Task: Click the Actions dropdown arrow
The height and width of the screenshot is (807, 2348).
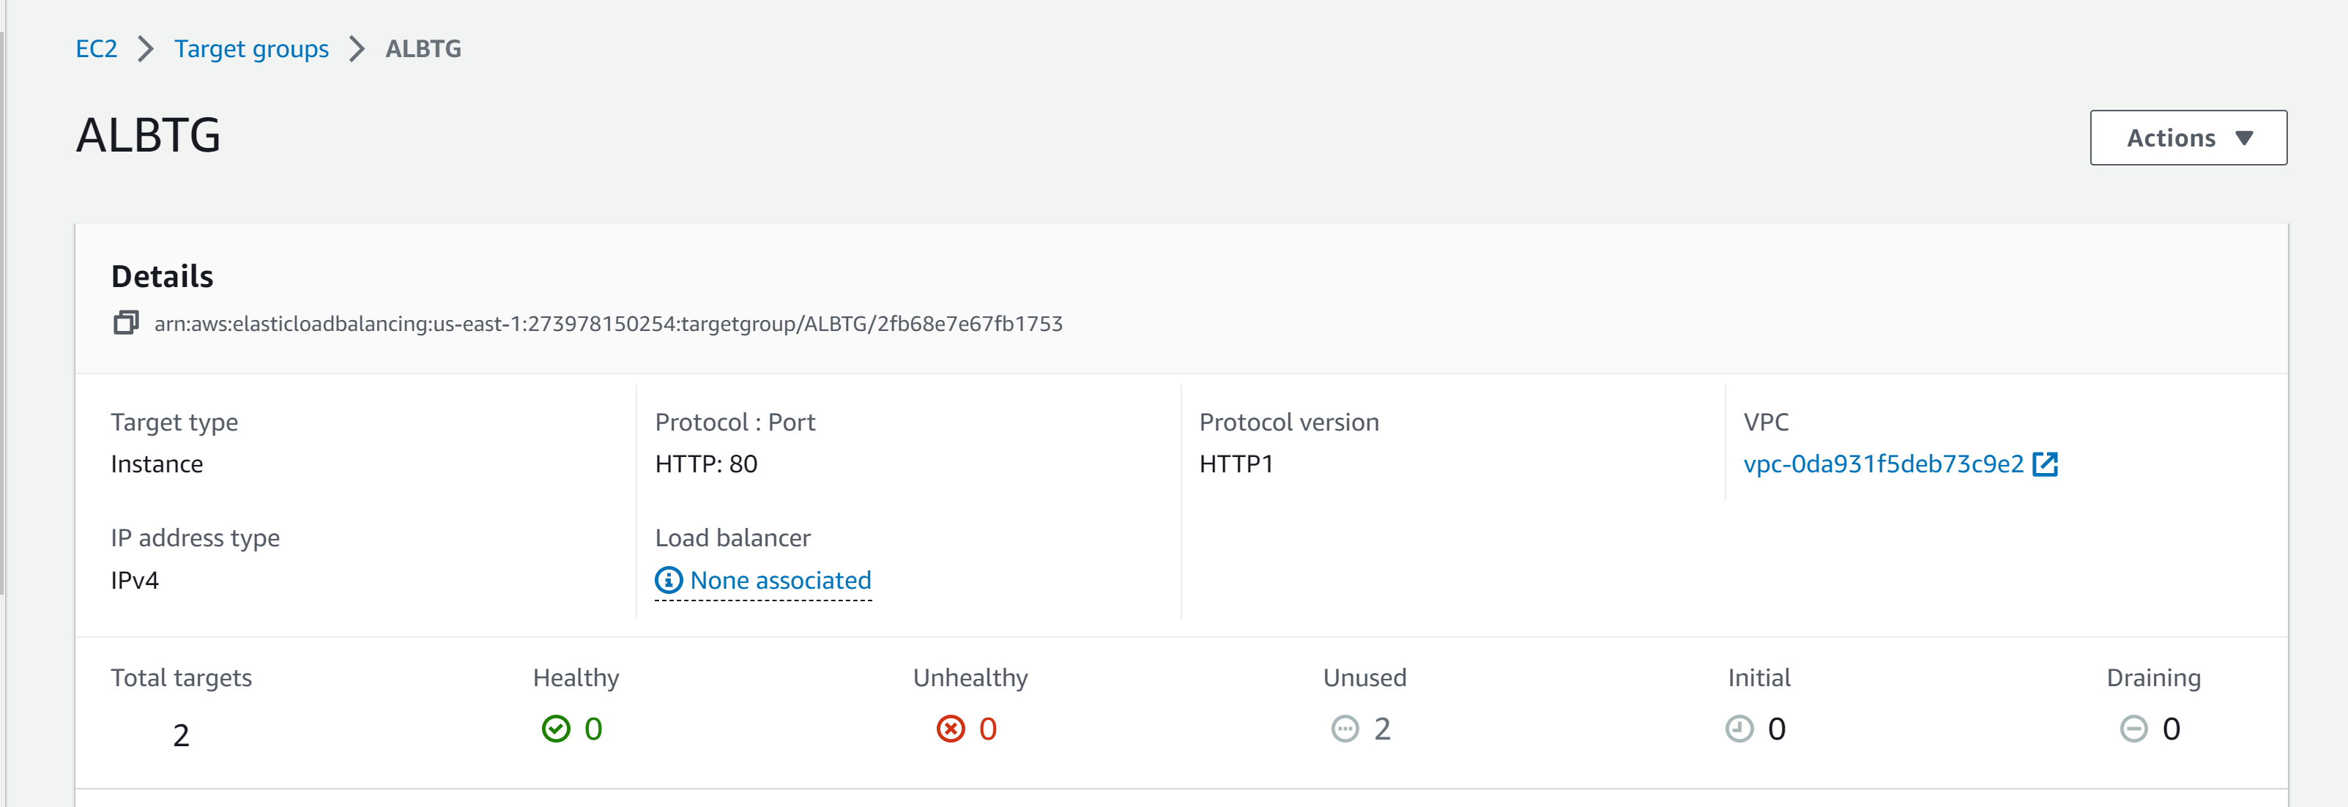Action: click(x=2244, y=138)
